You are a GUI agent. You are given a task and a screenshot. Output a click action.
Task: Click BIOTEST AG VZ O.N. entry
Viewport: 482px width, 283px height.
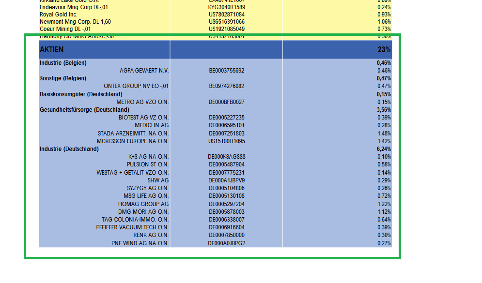click(143, 118)
